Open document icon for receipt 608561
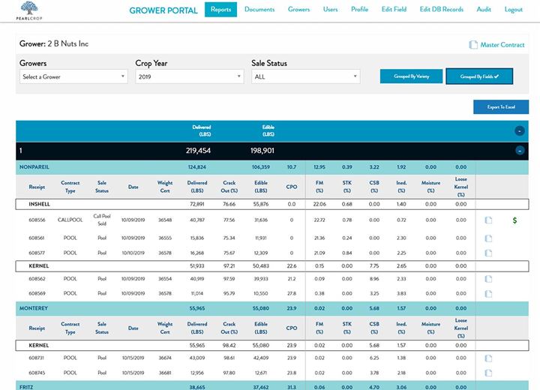Viewport: 540px width, 390px height. point(488,238)
